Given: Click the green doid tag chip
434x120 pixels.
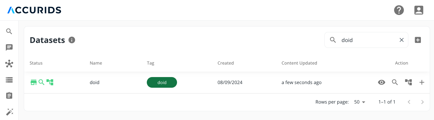Looking at the screenshot, I should point(162,82).
